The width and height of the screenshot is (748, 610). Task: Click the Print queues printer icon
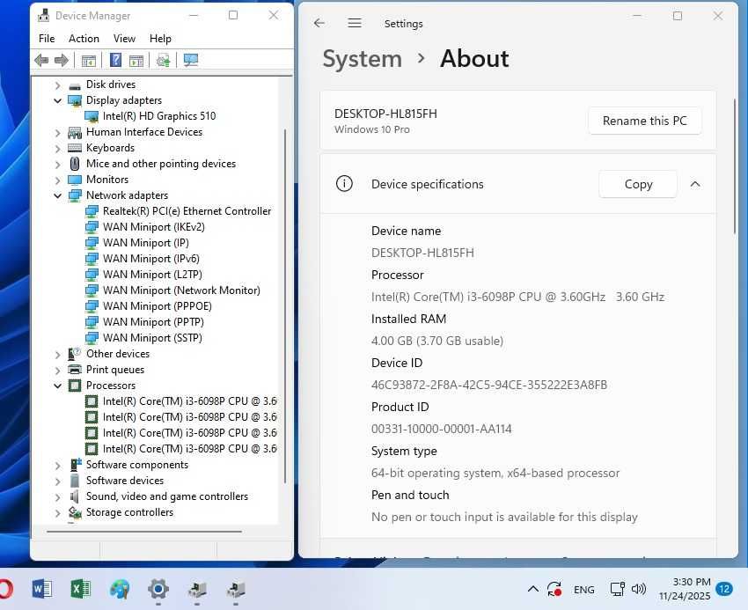coord(75,370)
